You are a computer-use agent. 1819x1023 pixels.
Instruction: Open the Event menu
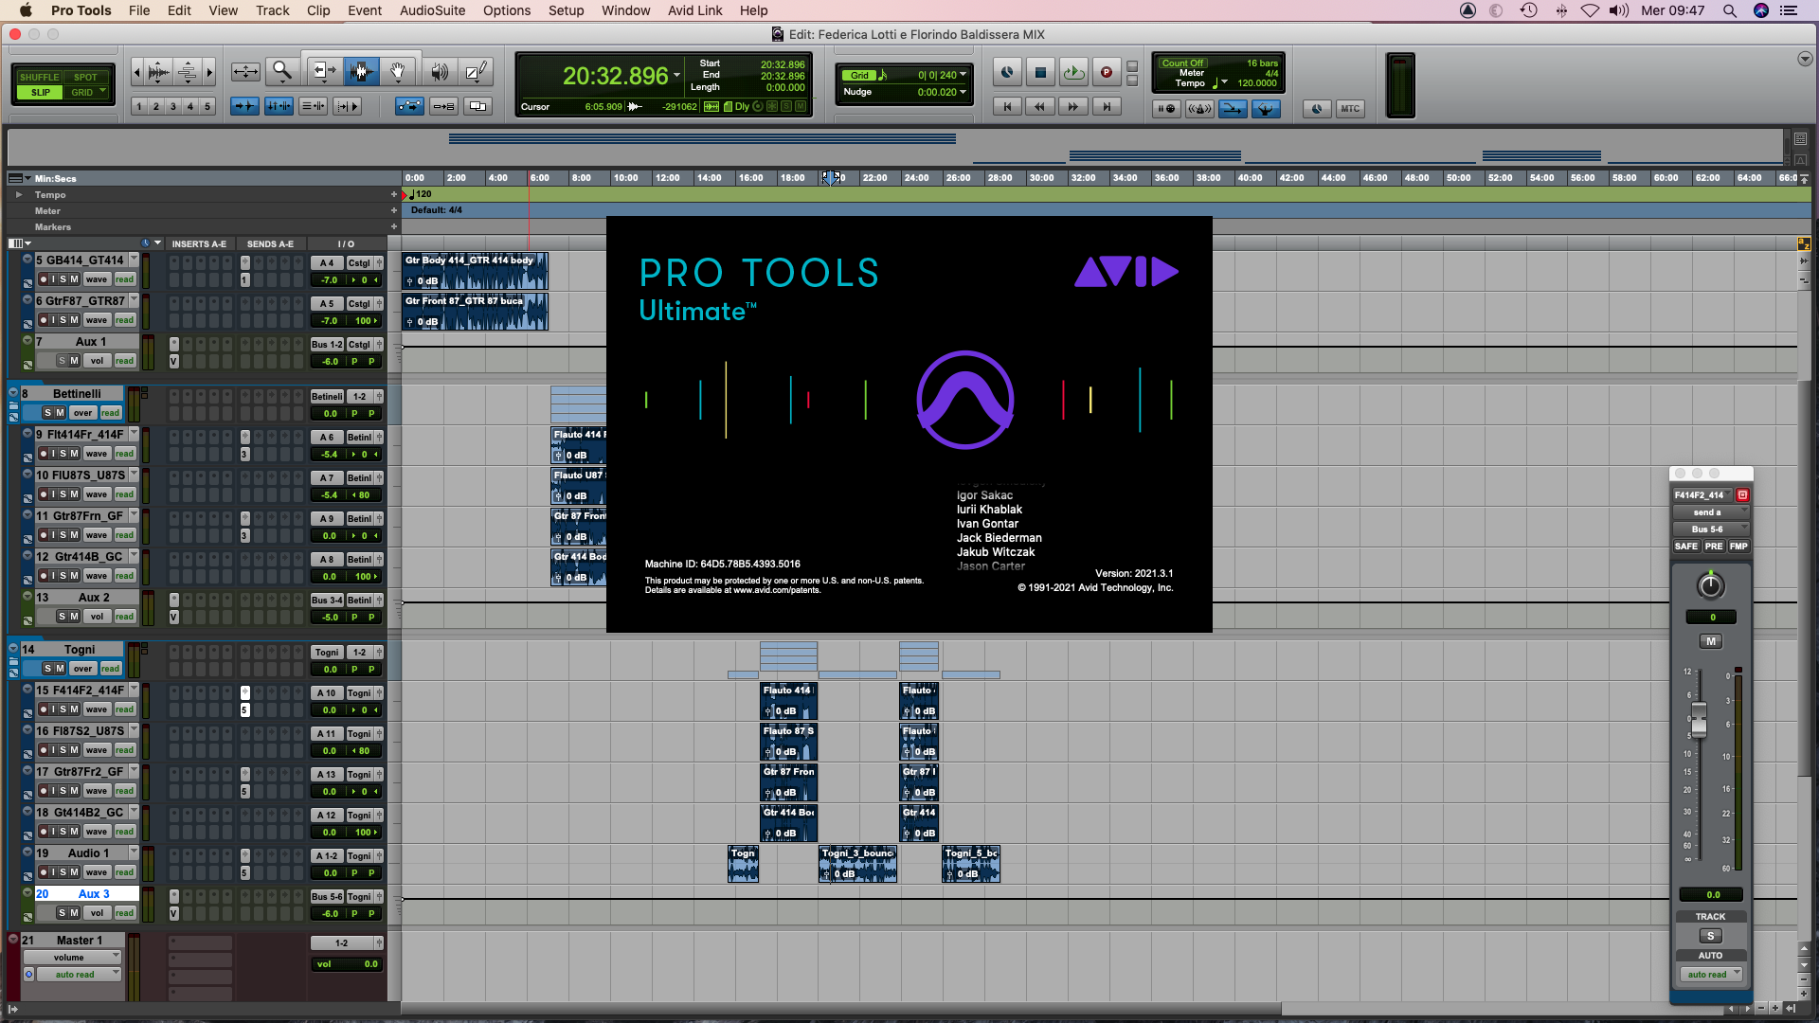coord(365,10)
